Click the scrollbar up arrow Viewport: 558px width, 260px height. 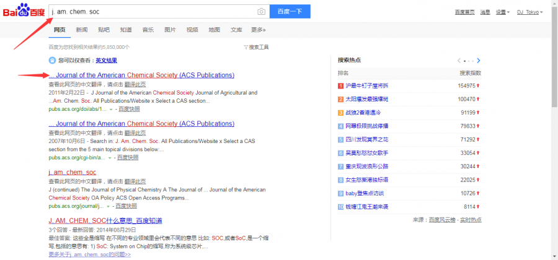point(554,3)
